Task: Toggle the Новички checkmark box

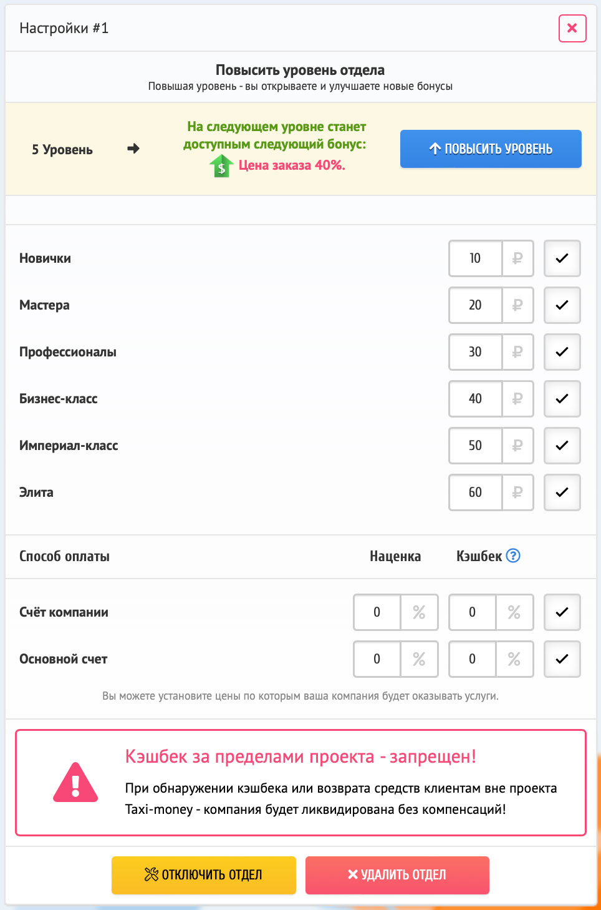Action: tap(562, 258)
